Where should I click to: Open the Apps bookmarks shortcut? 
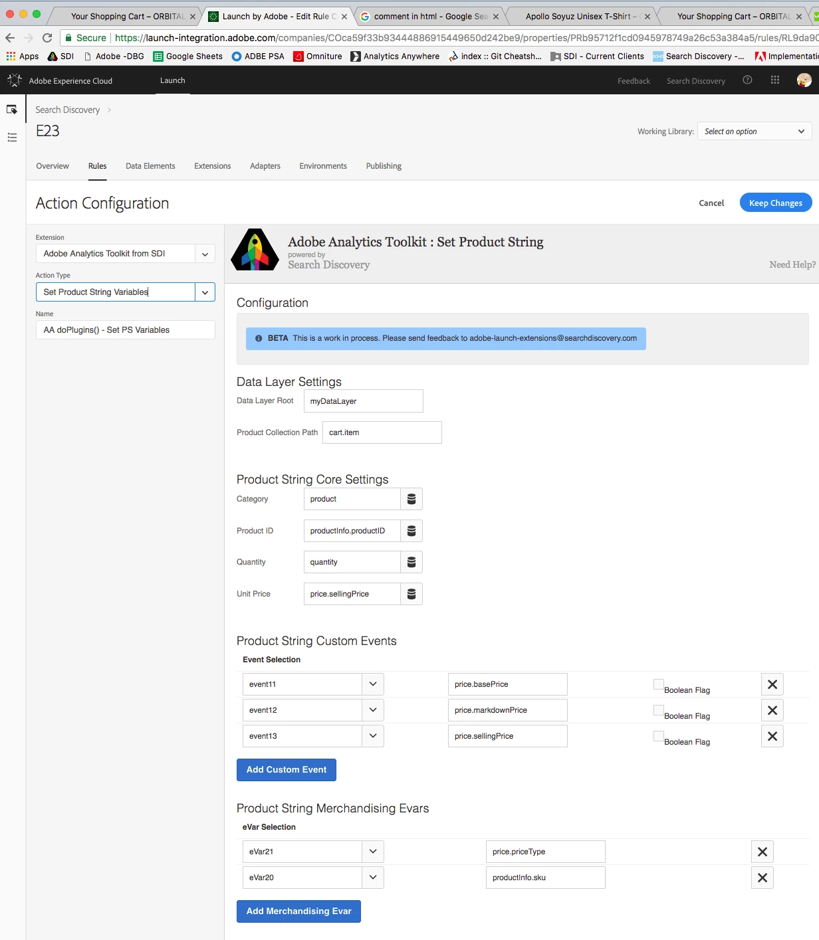click(23, 56)
